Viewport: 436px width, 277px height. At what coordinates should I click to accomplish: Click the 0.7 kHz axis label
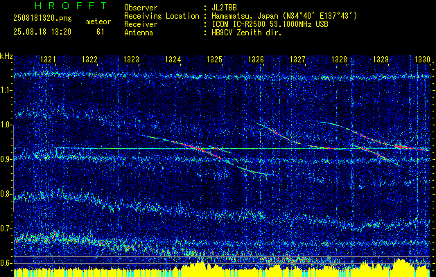[x=6, y=229]
